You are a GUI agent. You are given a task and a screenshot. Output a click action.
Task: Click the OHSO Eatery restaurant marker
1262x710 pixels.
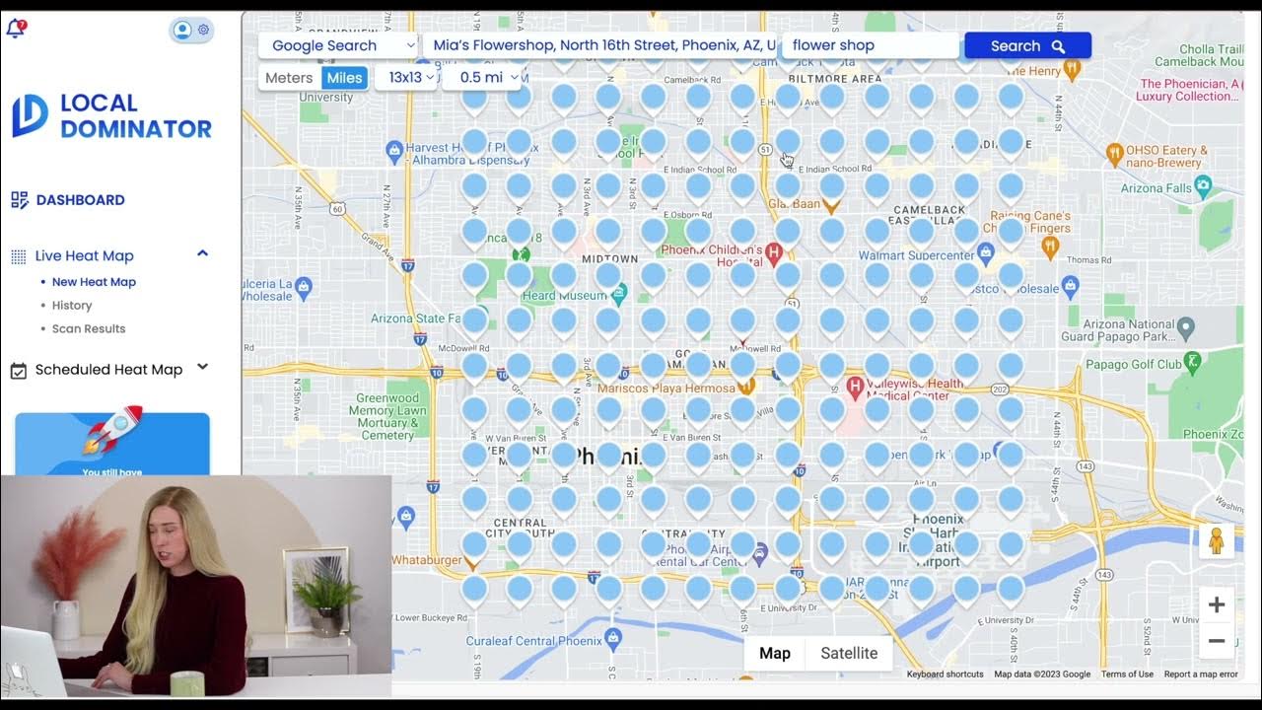point(1114,153)
